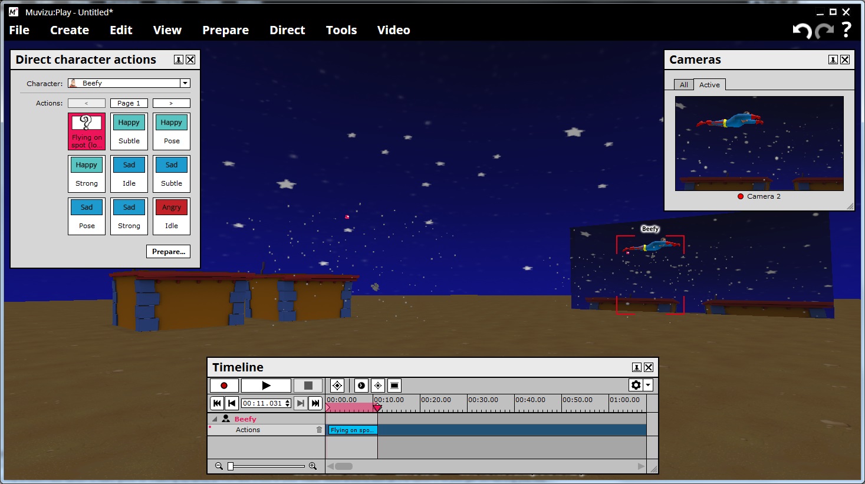865x484 pixels.
Task: Switch to the Active cameras tab
Action: point(709,85)
